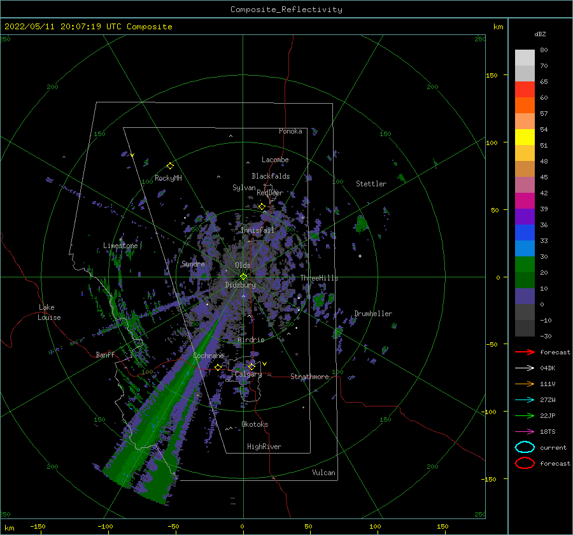
Task: Click the Olds town label
Action: (243, 265)
